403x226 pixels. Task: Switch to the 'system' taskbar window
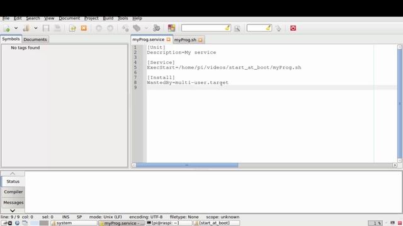click(74, 223)
